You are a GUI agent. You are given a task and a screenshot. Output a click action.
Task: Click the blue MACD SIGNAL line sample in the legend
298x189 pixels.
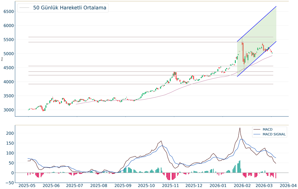pyautogui.click(x=257, y=134)
